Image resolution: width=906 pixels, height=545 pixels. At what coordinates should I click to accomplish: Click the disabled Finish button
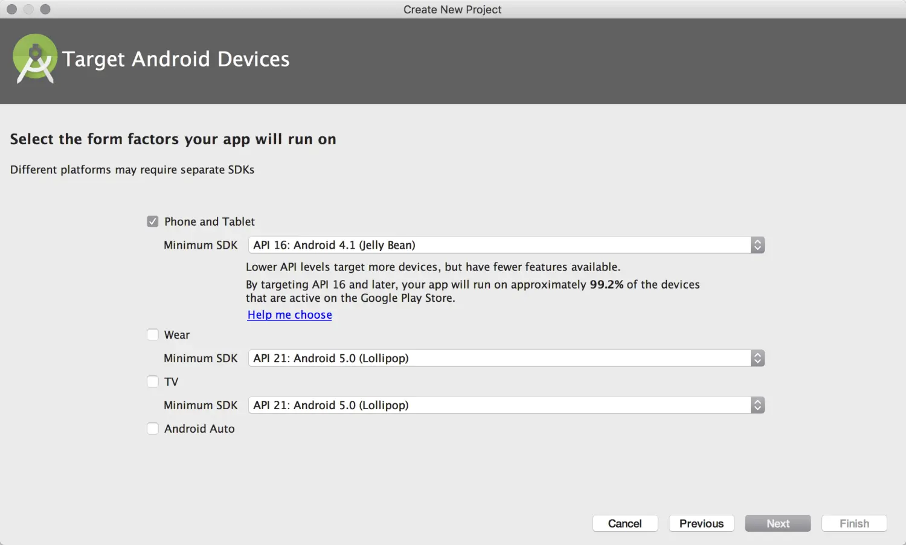(x=854, y=523)
